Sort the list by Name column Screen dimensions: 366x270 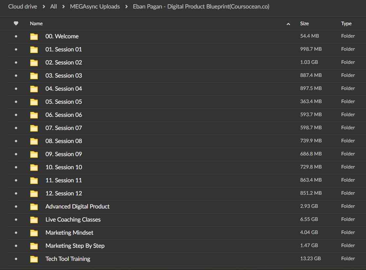pos(36,24)
